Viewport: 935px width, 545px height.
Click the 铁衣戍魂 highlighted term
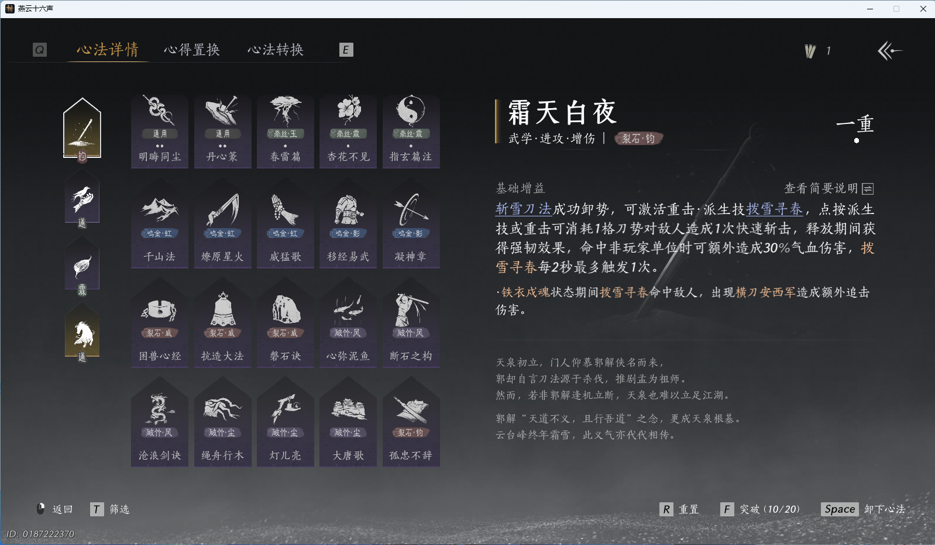click(525, 292)
